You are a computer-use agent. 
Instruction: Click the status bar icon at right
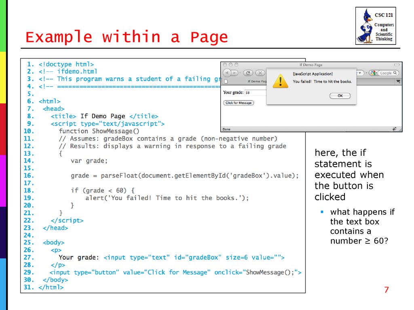[x=395, y=129]
